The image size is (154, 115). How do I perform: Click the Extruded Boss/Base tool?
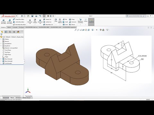tap(4, 21)
